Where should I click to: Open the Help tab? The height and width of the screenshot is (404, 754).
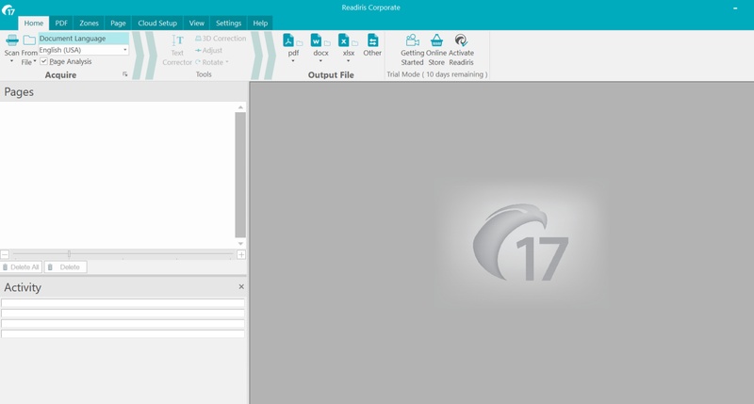pos(260,23)
